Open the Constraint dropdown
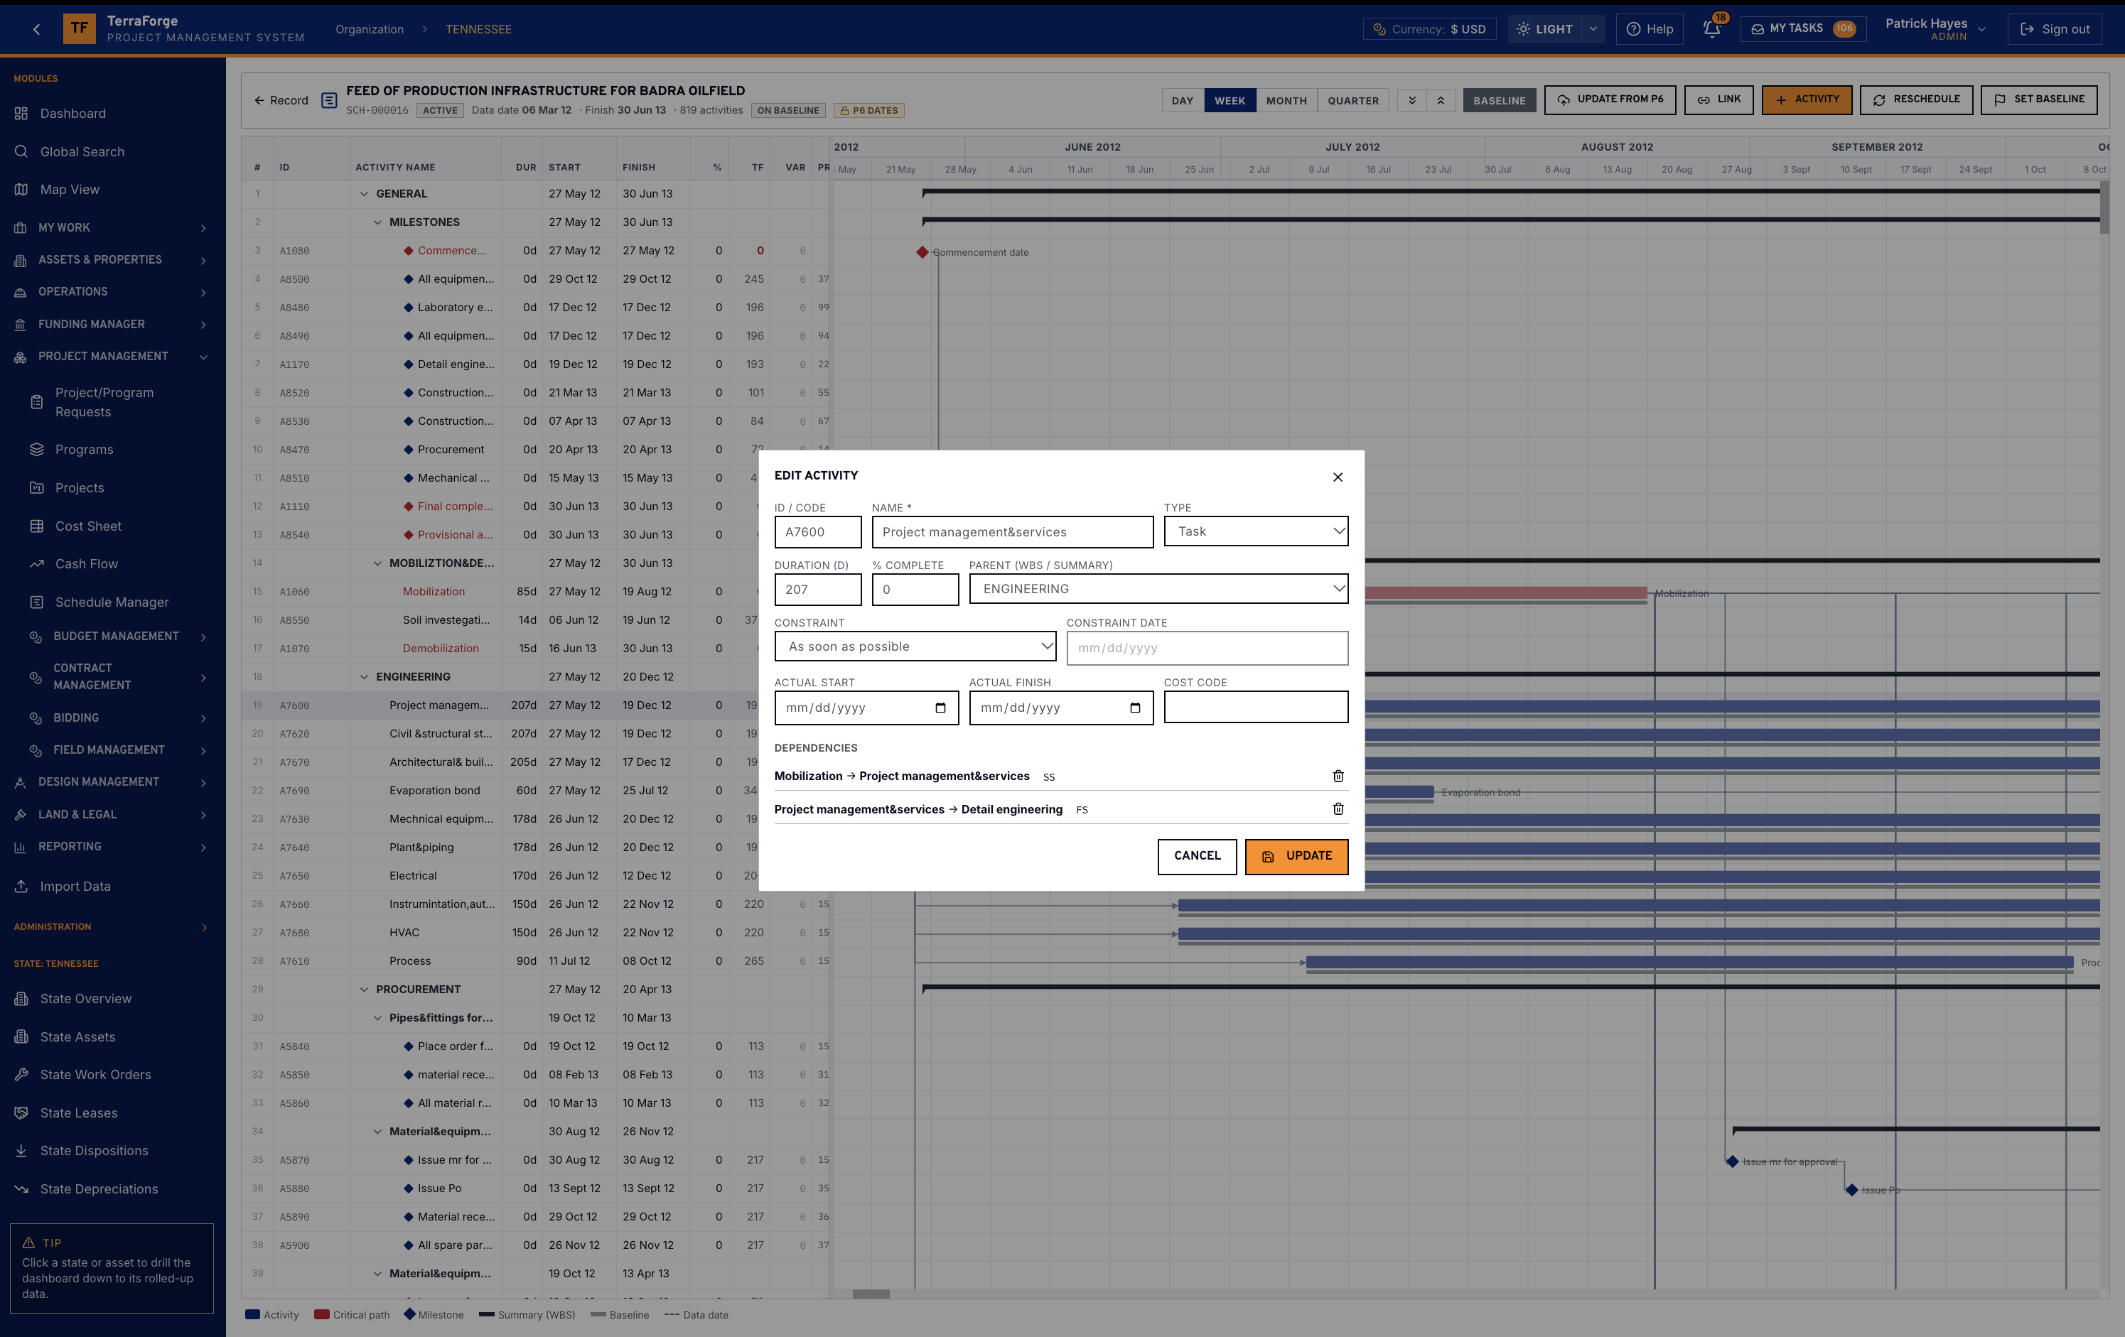This screenshot has width=2125, height=1337. click(915, 646)
